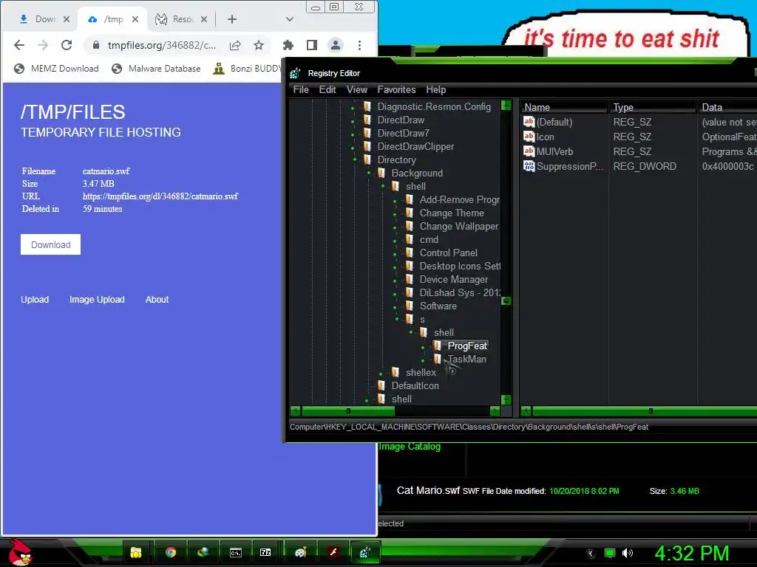Viewport: 757px width, 567px height.
Task: Open 7-Zip from the taskbar
Action: pos(266,552)
